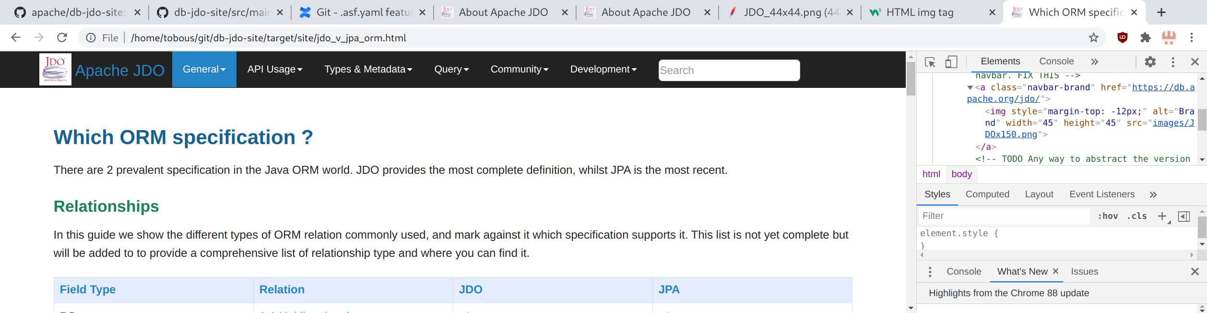This screenshot has height=313, width=1207.
Task: Click the Relationships heading
Action: tap(106, 206)
